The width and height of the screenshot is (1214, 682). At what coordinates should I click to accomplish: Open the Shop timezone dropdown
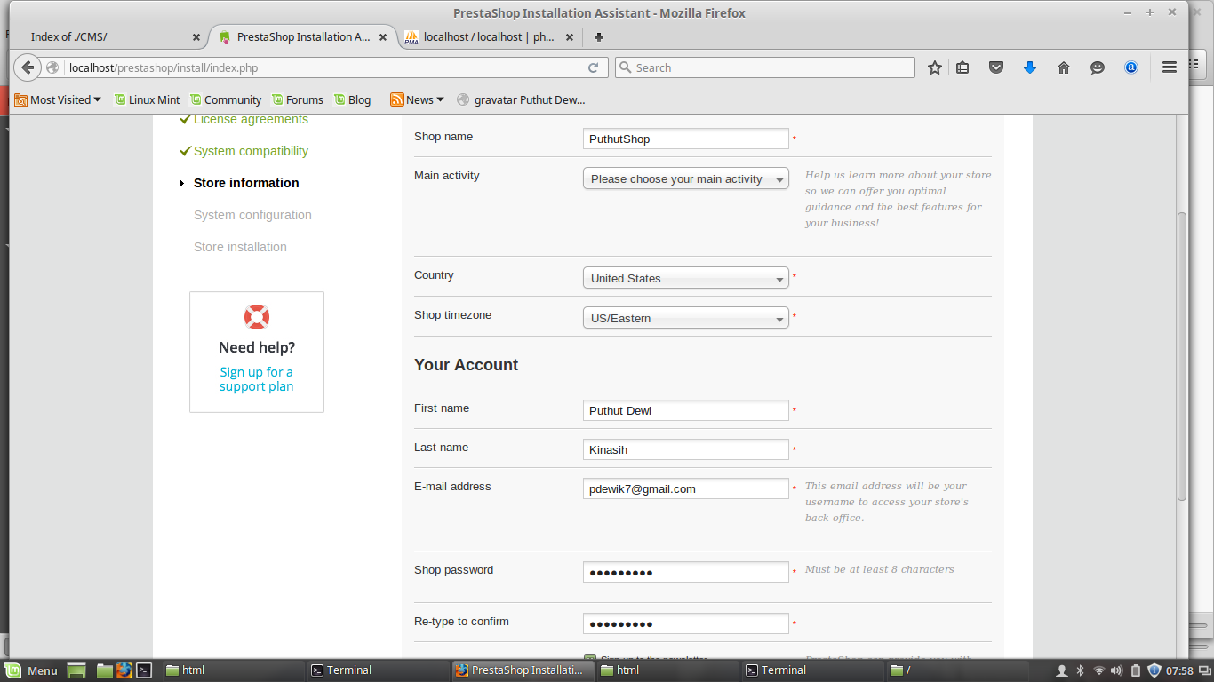[x=685, y=318]
